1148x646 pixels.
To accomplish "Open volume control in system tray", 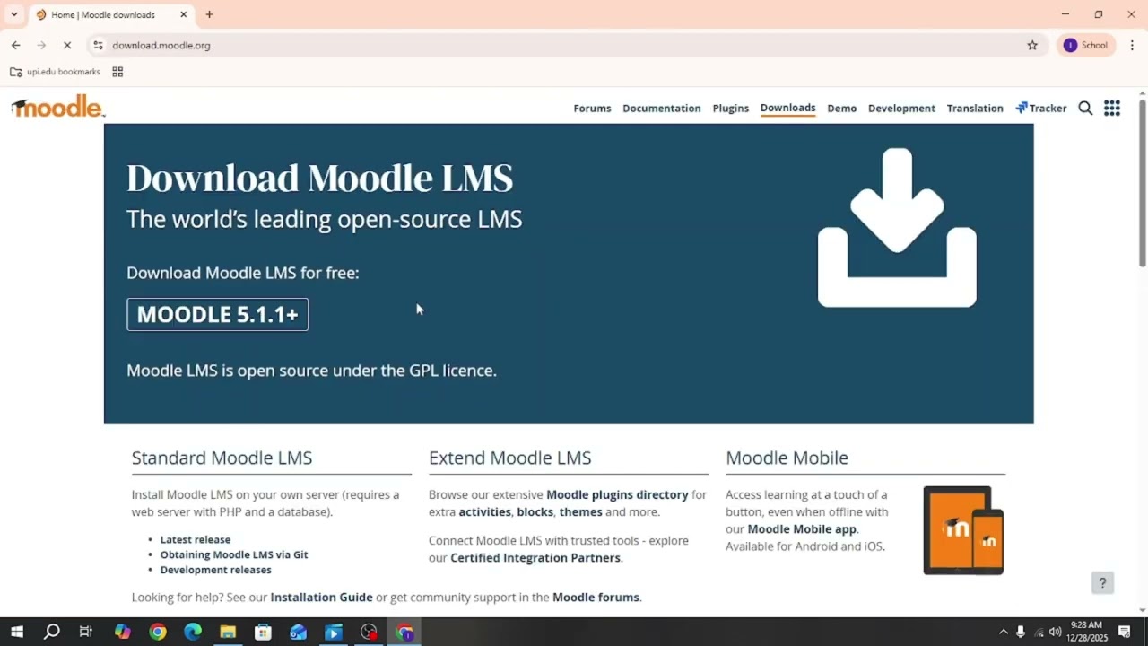I will point(1055,633).
